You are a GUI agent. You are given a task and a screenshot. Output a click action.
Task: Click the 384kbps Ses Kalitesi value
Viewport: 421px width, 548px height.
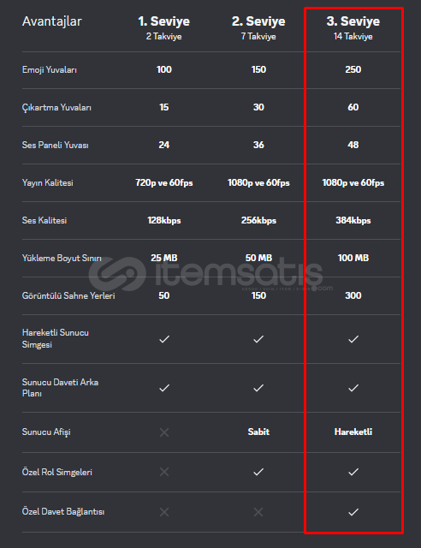click(353, 221)
